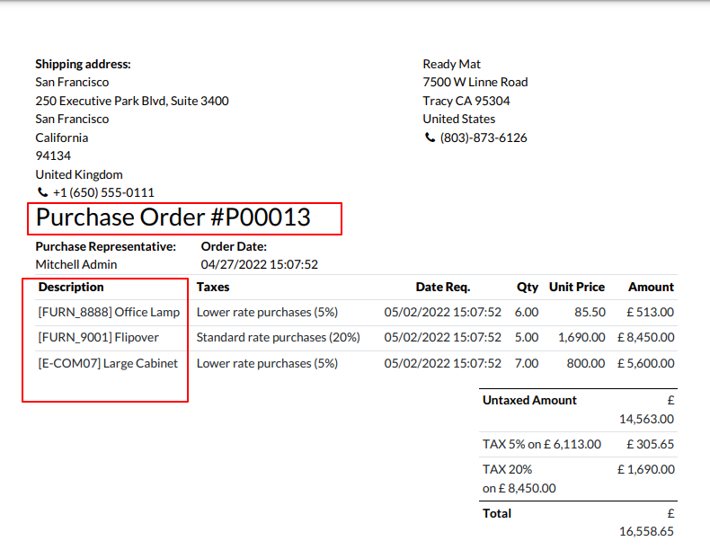Click the Large Cabinet amount '£ 5,600.00'
The width and height of the screenshot is (710, 550).
click(x=646, y=363)
